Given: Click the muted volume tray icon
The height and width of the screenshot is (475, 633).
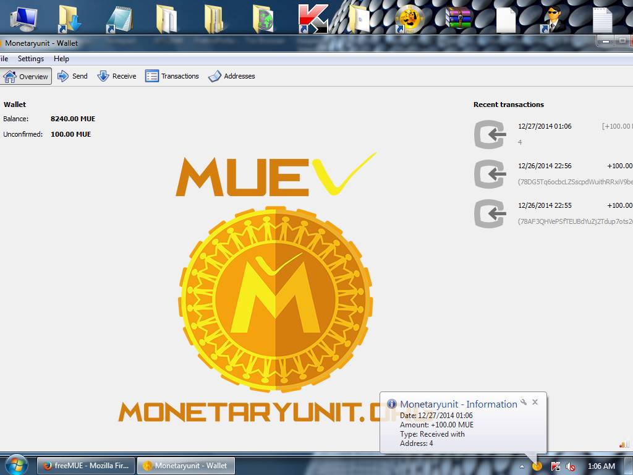Looking at the screenshot, I should (570, 466).
